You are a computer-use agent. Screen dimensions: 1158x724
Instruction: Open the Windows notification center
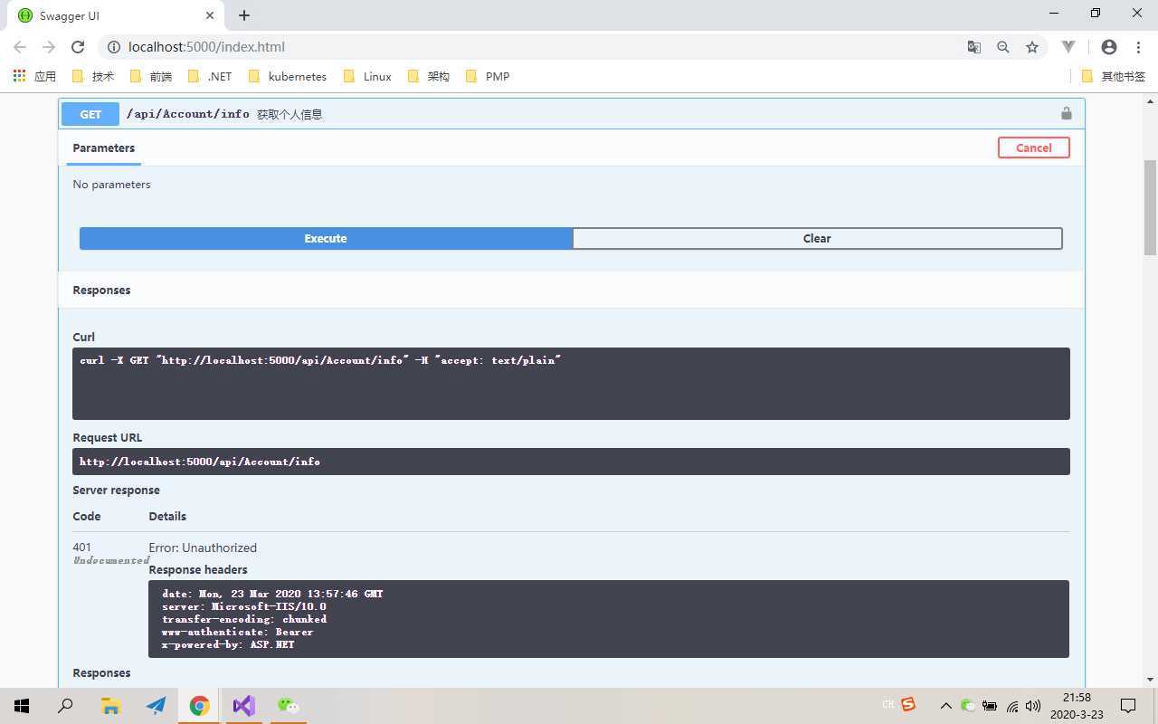point(1128,706)
